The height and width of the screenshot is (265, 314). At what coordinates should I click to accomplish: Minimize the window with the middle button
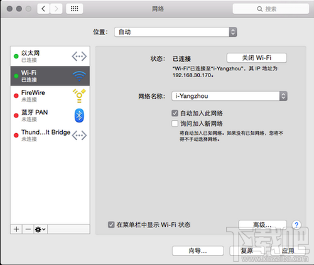pyautogui.click(x=19, y=9)
